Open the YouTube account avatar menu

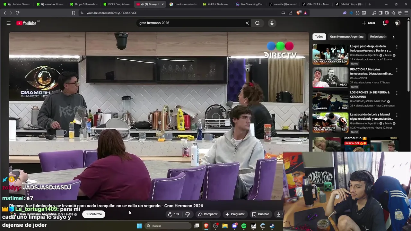(x=397, y=23)
